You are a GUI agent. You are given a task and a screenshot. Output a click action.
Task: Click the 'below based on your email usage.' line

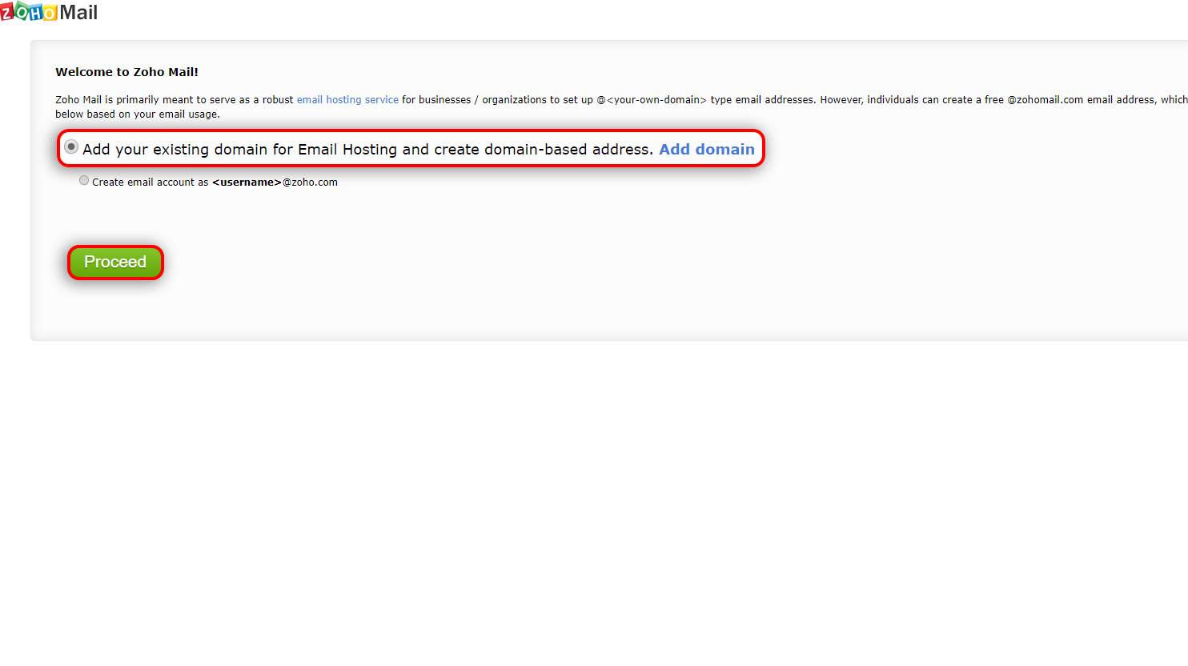[138, 114]
